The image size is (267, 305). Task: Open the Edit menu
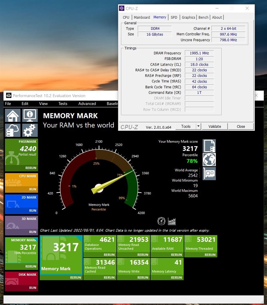click(x=25, y=103)
